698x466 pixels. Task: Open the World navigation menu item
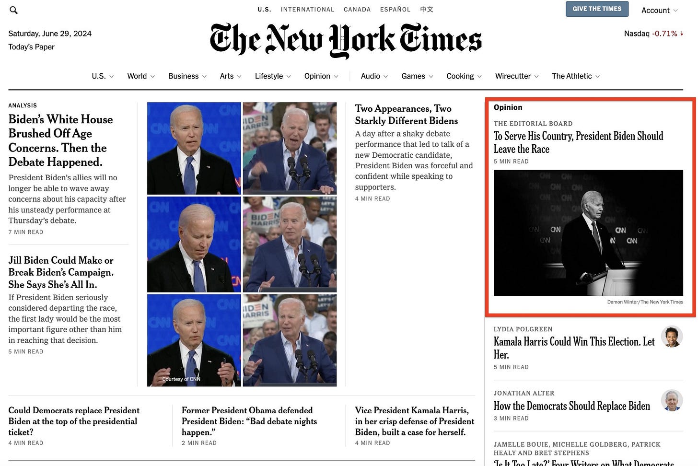point(137,76)
